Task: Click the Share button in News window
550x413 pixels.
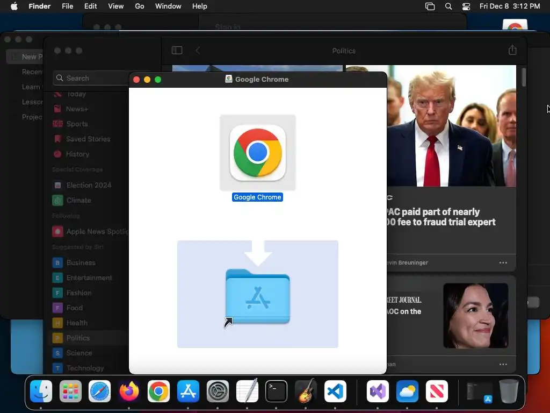Action: [512, 50]
